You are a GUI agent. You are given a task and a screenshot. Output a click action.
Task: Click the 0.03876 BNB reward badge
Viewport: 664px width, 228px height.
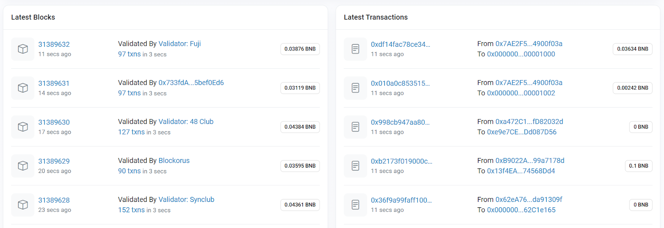pyautogui.click(x=300, y=49)
